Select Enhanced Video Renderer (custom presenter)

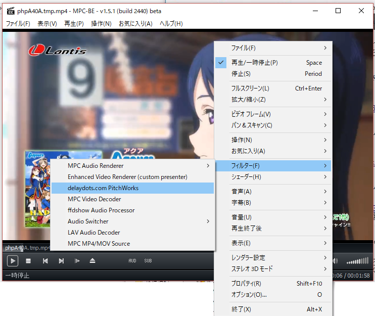[x=133, y=177]
